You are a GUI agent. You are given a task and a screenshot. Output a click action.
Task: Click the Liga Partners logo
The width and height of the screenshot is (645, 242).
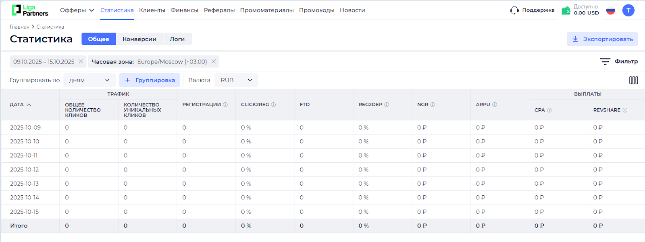[30, 10]
